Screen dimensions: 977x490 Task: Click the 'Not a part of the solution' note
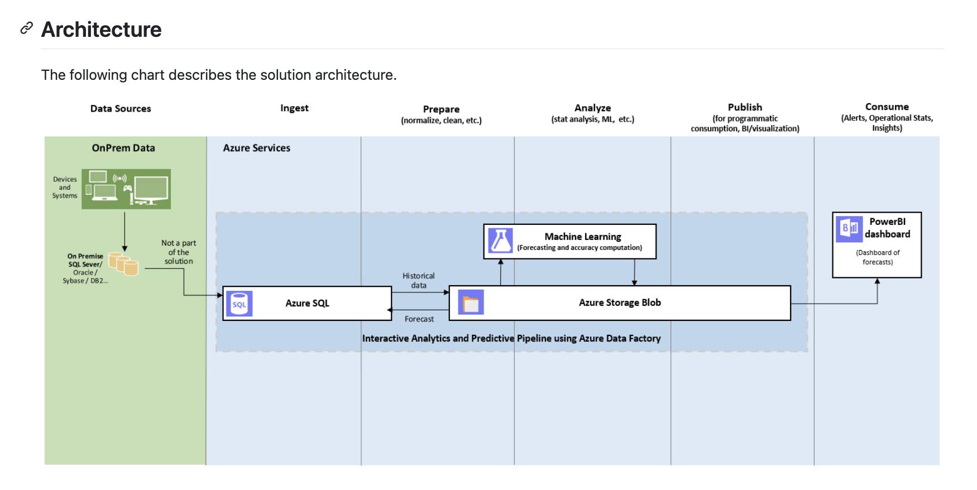(179, 252)
